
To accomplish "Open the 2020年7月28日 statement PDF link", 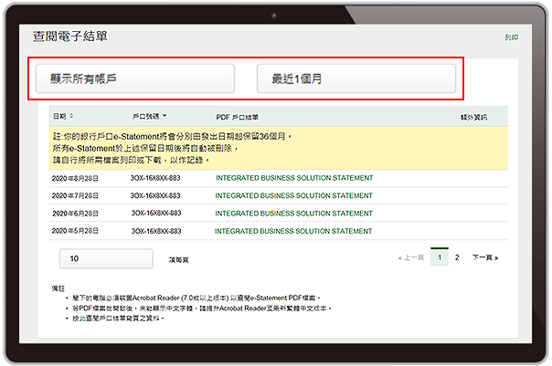I will (294, 195).
